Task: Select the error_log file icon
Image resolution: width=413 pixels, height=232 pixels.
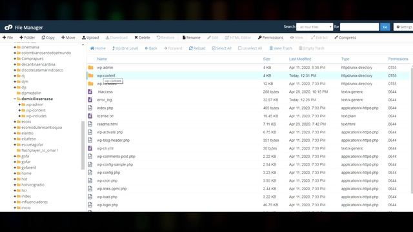Action: pyautogui.click(x=90, y=100)
